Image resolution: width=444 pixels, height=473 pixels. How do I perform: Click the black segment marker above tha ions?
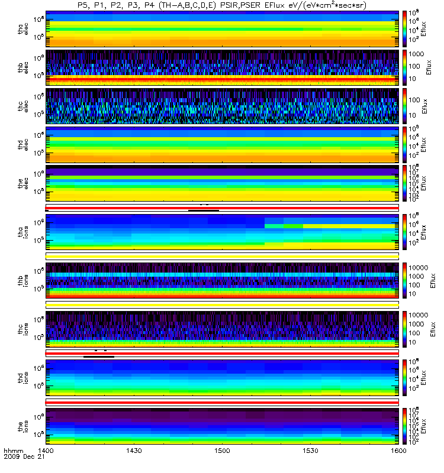(x=204, y=210)
